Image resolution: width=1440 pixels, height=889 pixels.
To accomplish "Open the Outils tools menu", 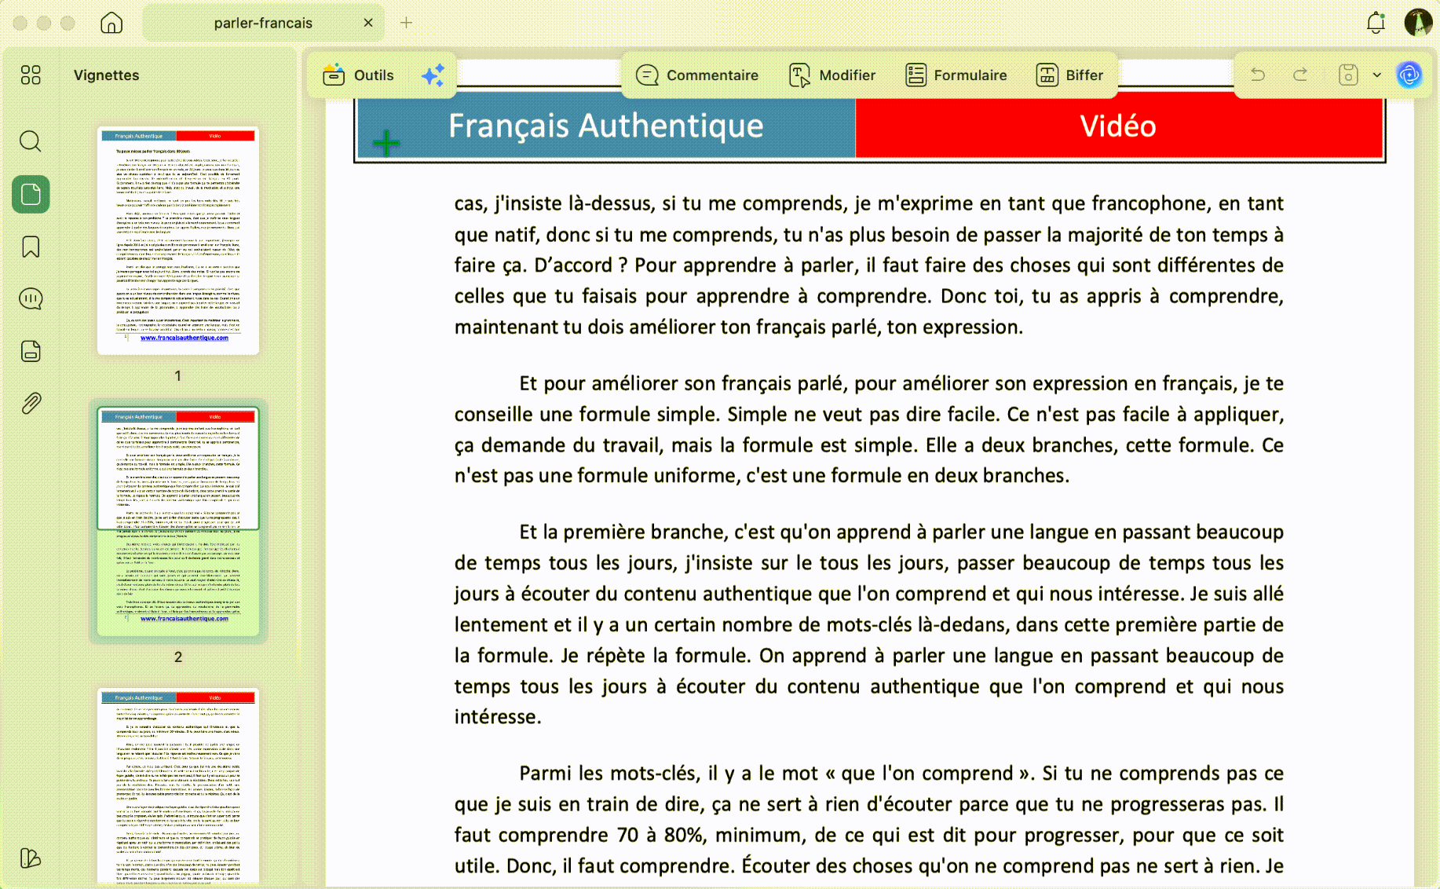I will point(358,75).
